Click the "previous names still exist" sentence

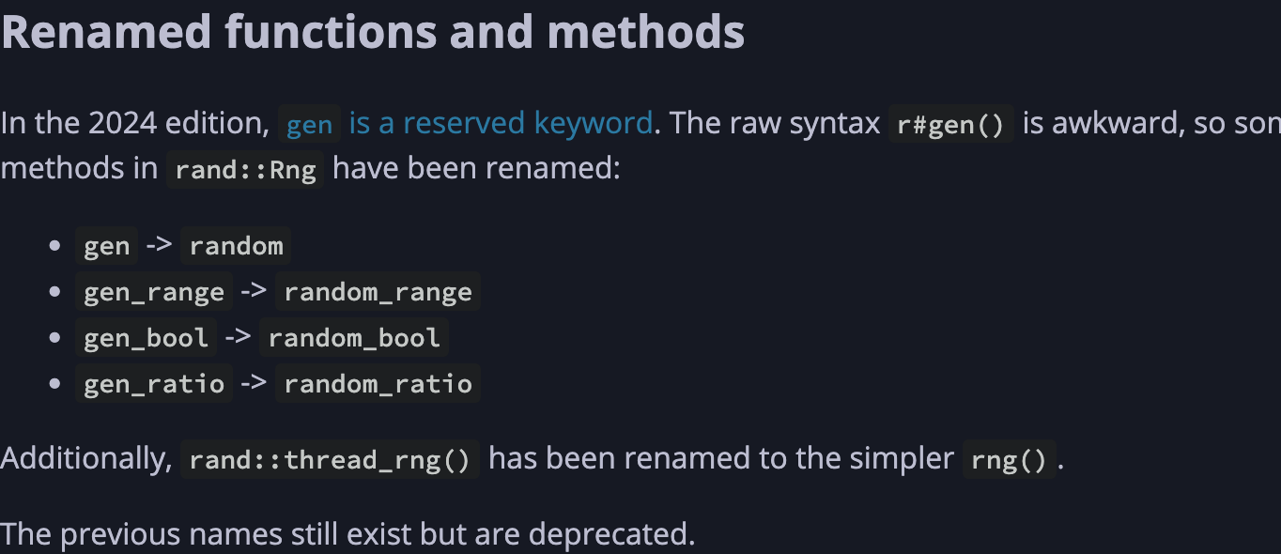pos(347,534)
